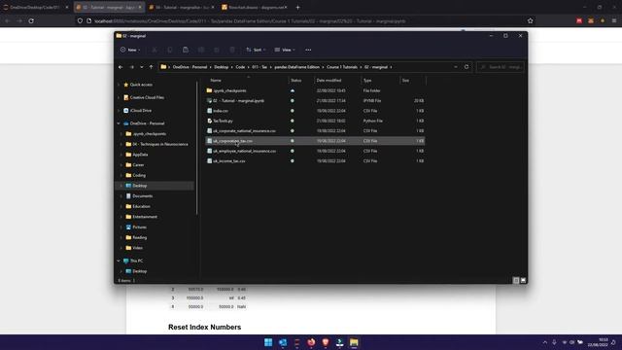
Task: Open Pictures folder in sidebar
Action: tap(139, 227)
